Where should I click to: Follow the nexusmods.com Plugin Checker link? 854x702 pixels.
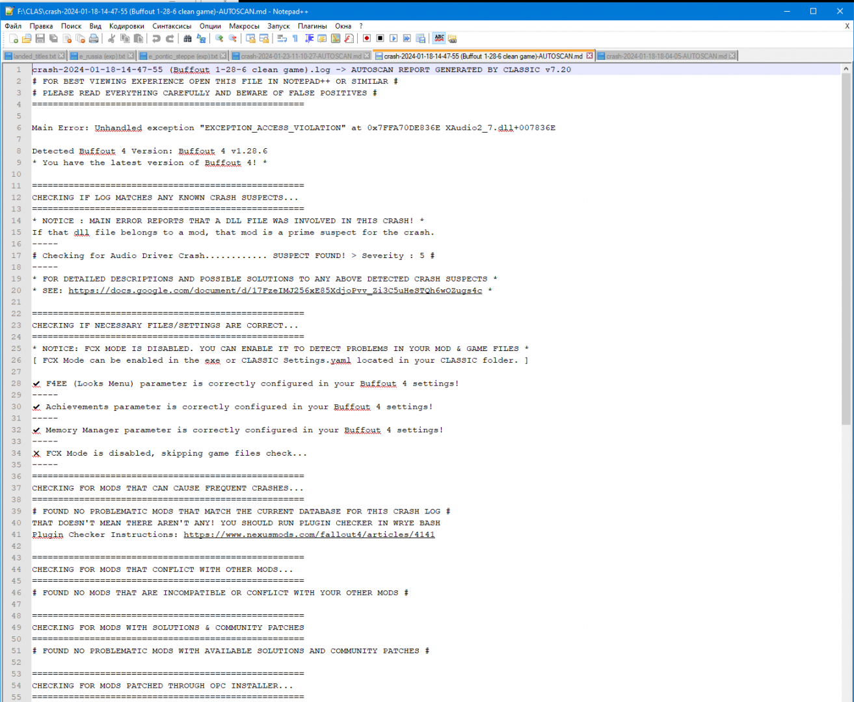tap(309, 535)
